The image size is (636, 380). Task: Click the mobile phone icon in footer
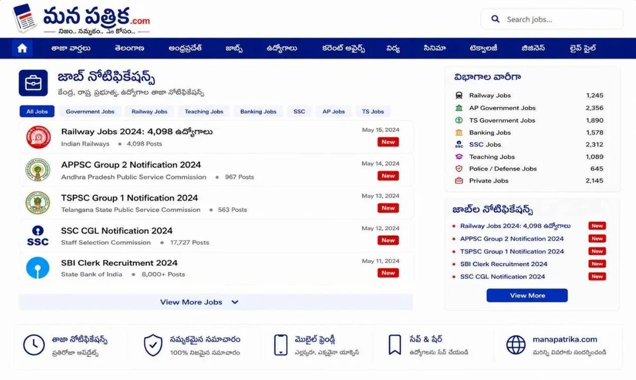coord(280,345)
